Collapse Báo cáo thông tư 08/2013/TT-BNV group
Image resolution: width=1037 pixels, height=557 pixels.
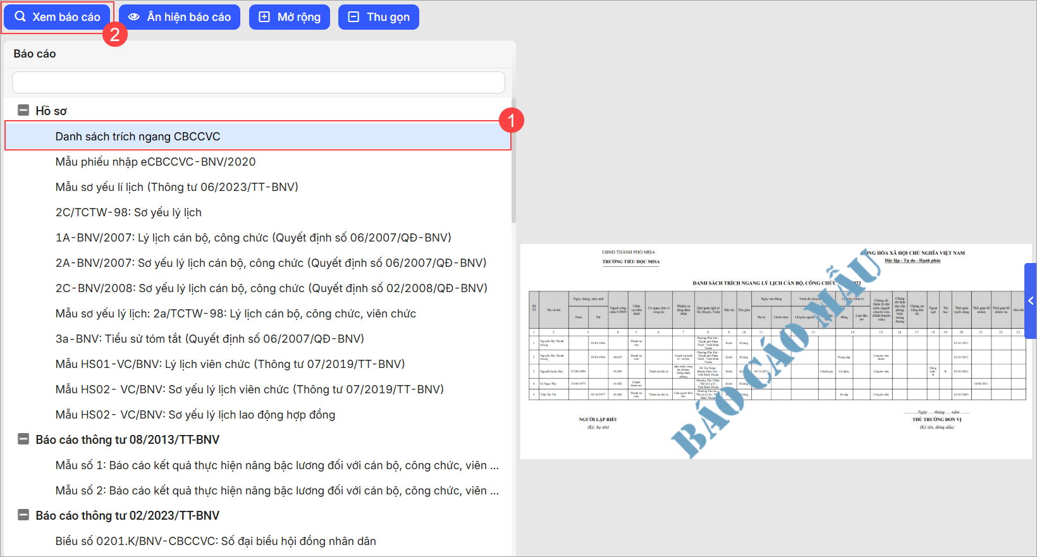coord(23,439)
